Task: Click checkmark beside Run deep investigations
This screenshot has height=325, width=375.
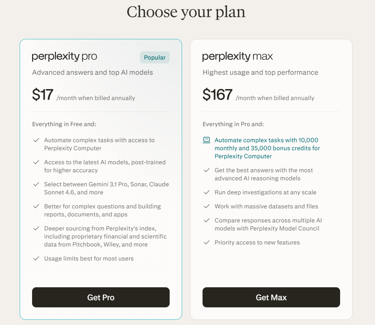Action: pos(207,192)
